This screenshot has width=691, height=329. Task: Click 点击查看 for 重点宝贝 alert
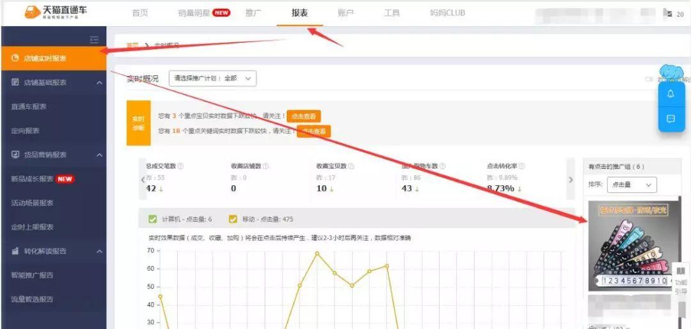[x=304, y=116]
